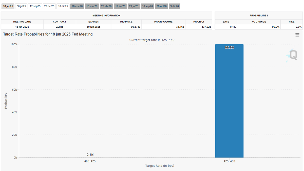Open the 17 jun26 meeting tab

pyautogui.click(x=120, y=6)
